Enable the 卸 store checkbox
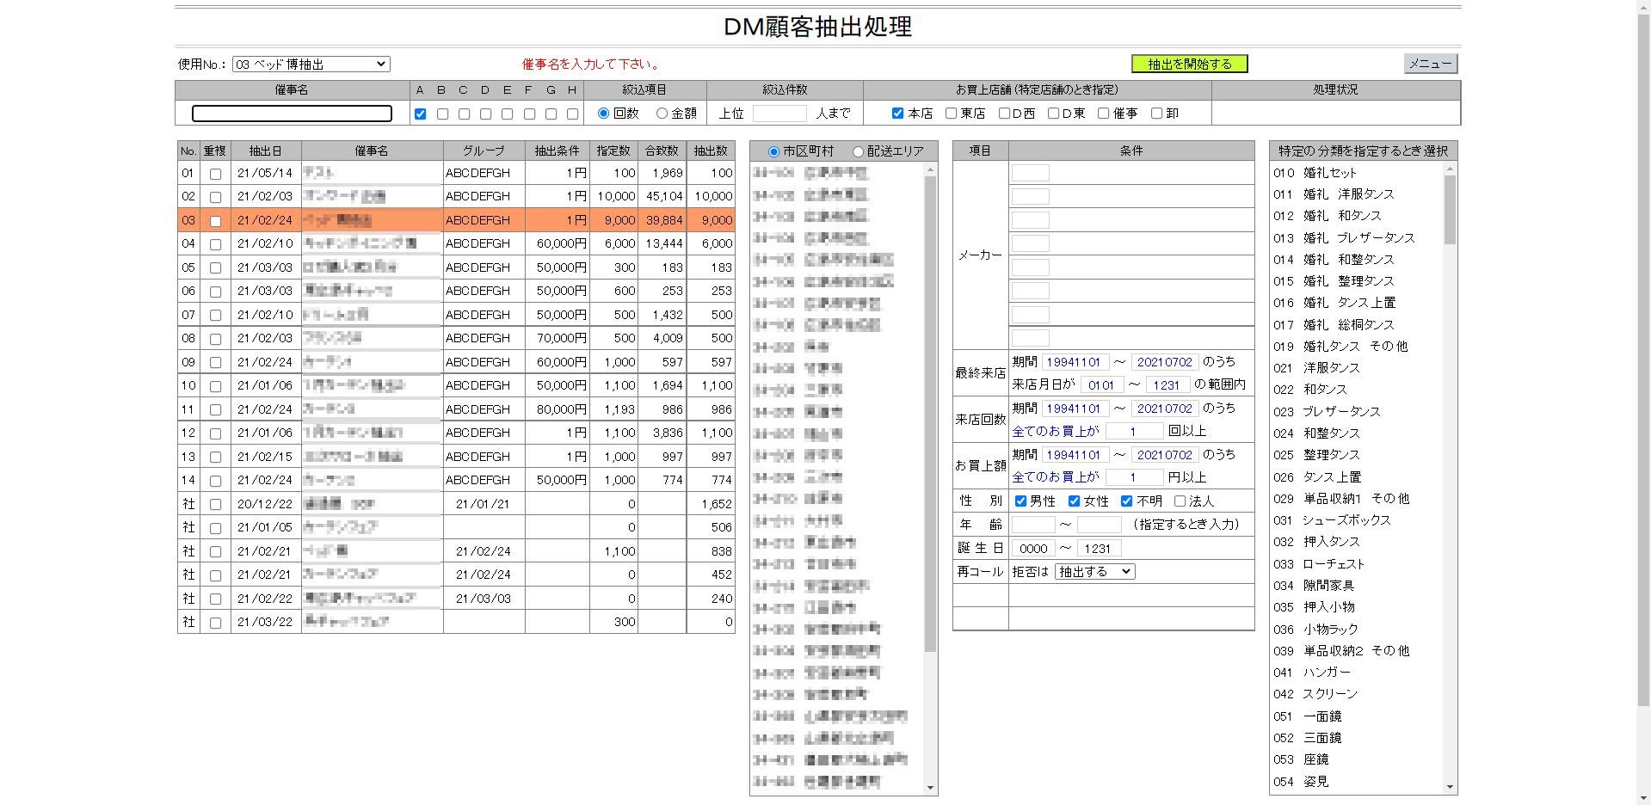1651x805 pixels. (1156, 114)
